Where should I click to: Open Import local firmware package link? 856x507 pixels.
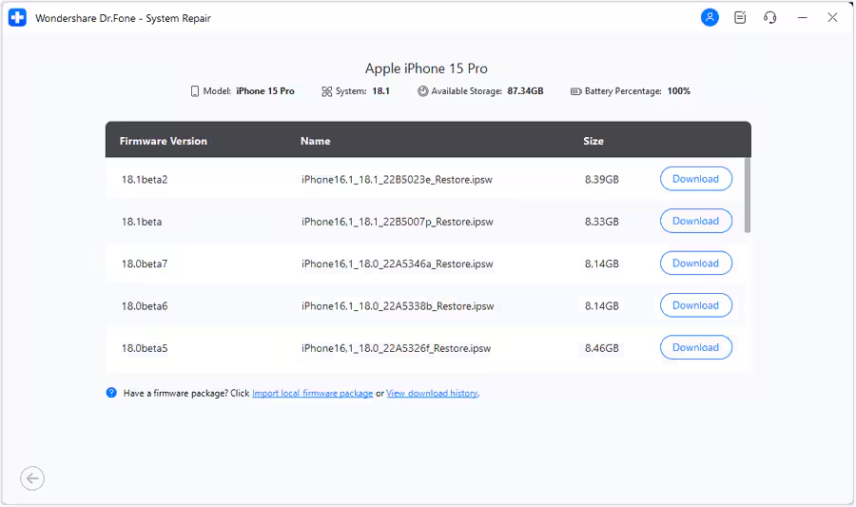(x=312, y=393)
